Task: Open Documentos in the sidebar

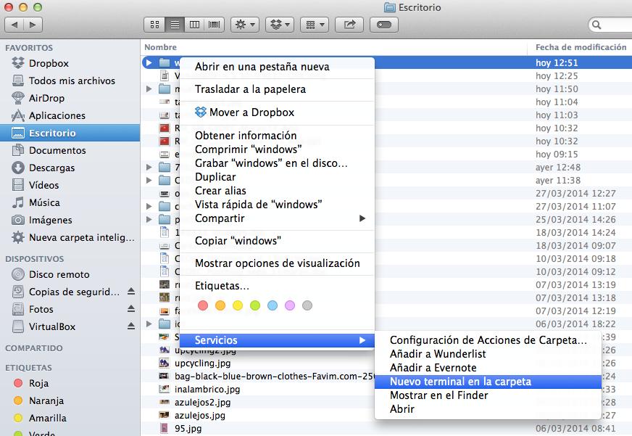Action: [57, 150]
